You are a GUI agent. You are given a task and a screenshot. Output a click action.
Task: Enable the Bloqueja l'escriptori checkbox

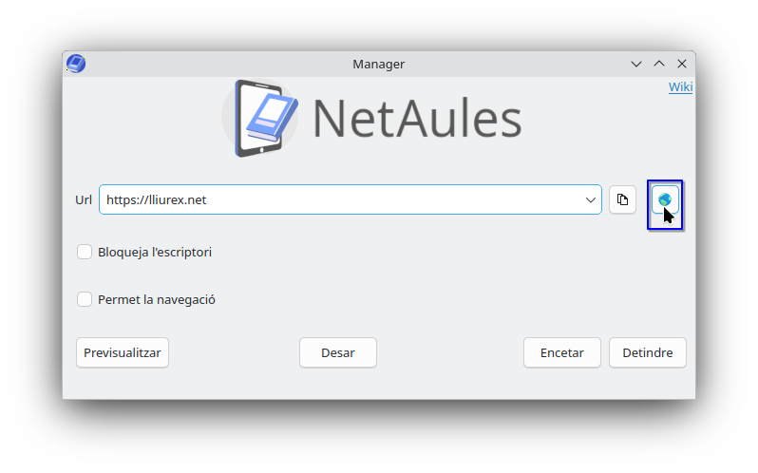coord(85,252)
